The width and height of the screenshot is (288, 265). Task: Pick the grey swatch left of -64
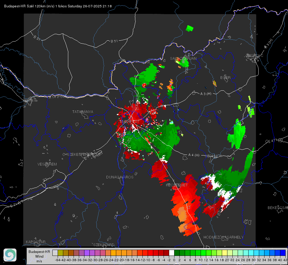[x=55, y=253]
